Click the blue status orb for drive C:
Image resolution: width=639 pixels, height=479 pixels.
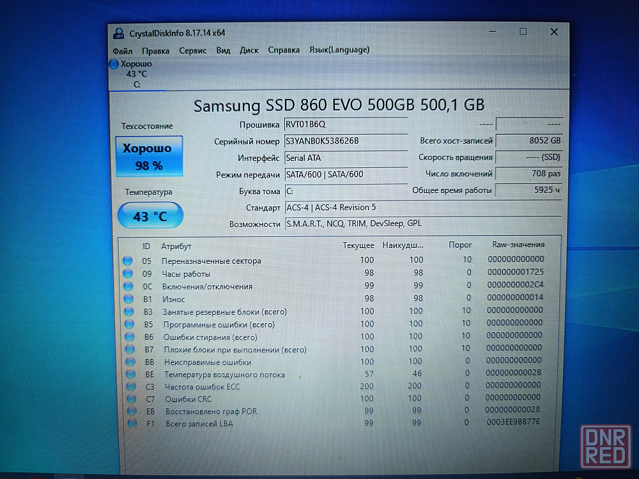[114, 64]
